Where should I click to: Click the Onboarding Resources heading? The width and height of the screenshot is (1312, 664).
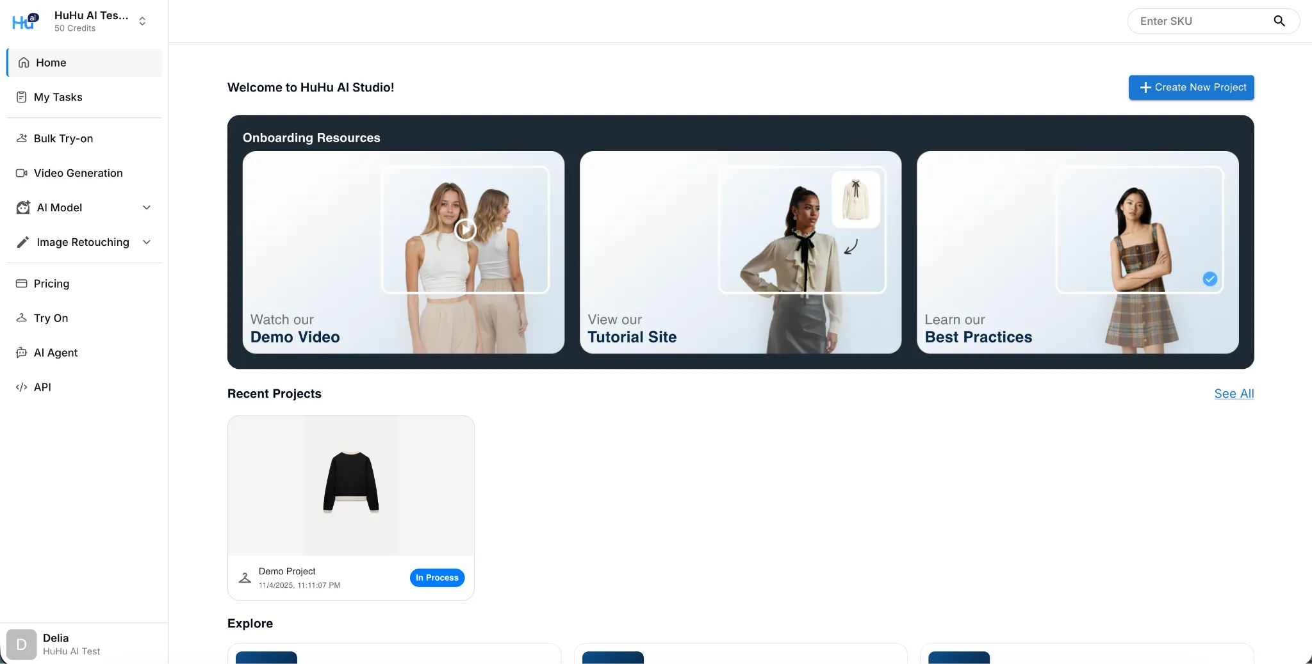311,138
